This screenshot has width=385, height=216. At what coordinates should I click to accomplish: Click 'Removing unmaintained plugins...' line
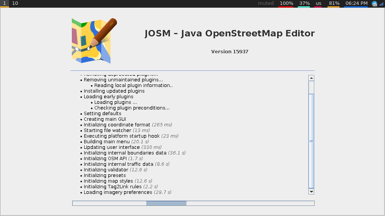point(123,79)
